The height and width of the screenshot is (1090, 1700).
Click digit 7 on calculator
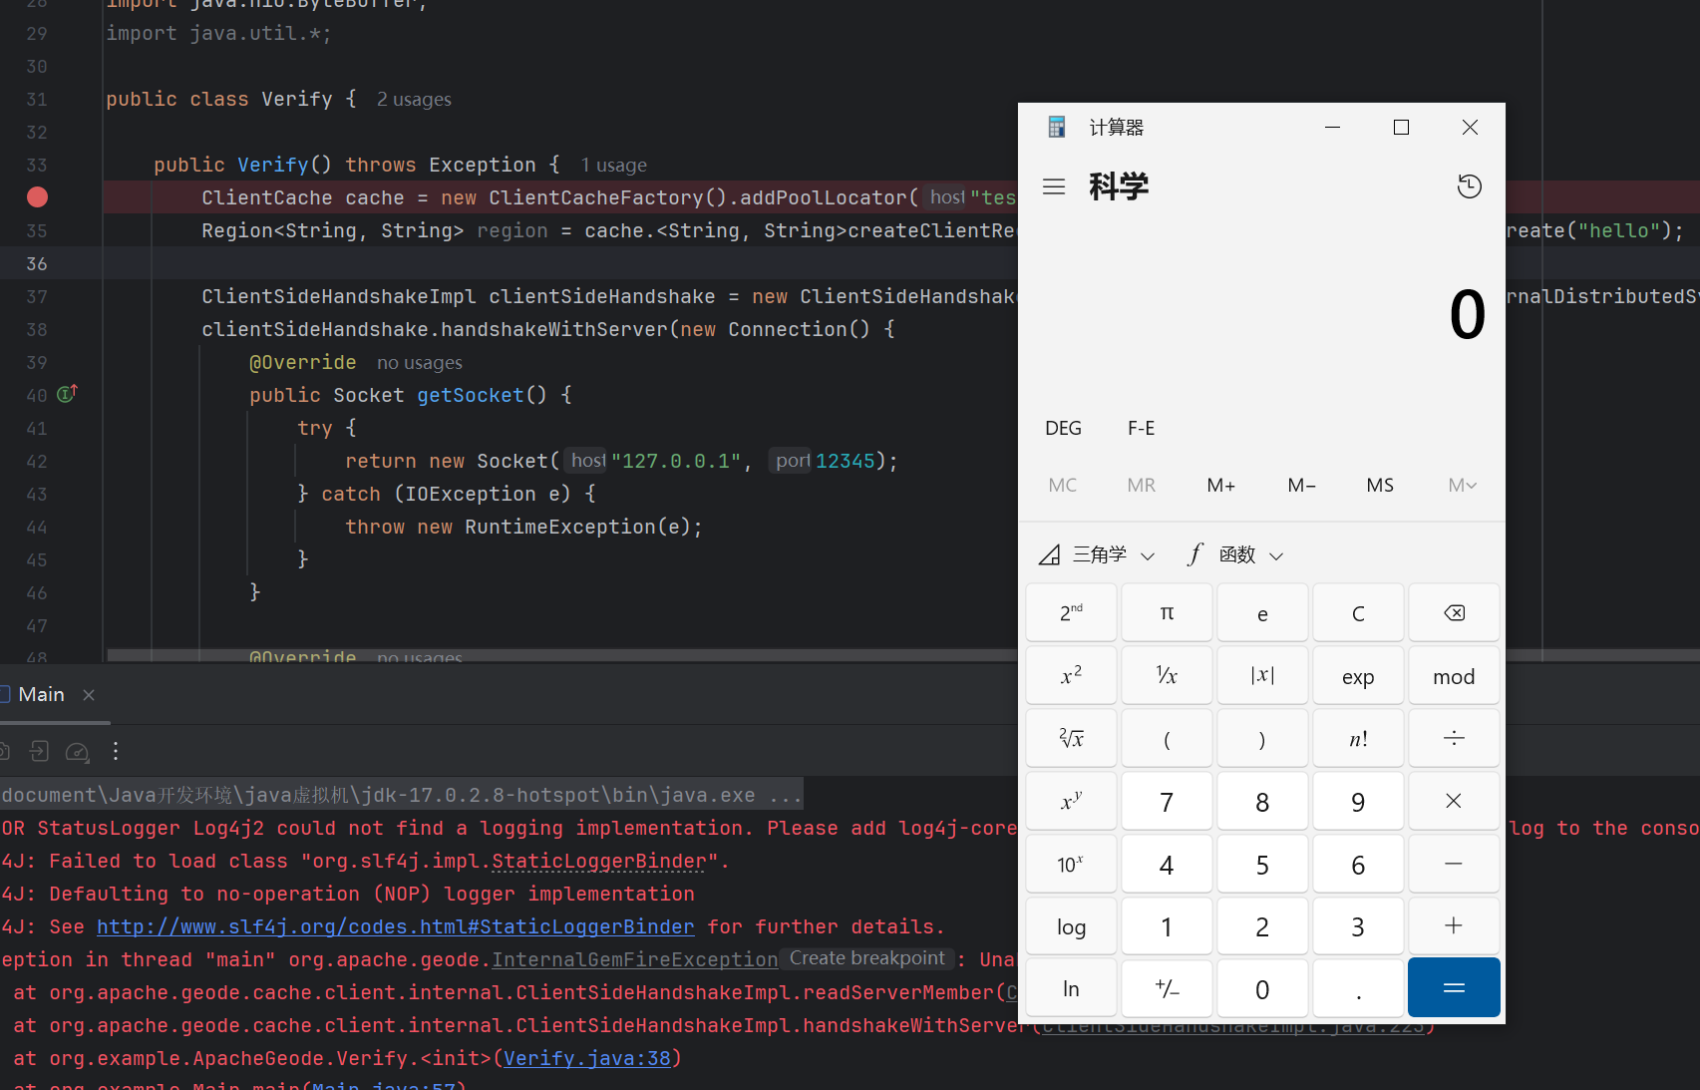coord(1167,801)
